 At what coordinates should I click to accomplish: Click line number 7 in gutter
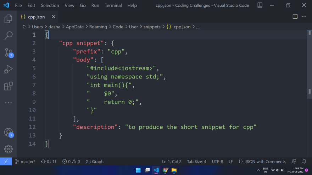34,85
